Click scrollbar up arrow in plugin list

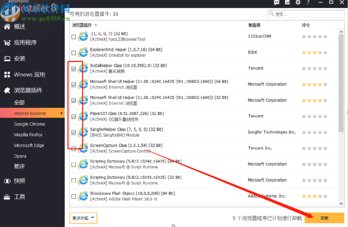click(x=341, y=32)
